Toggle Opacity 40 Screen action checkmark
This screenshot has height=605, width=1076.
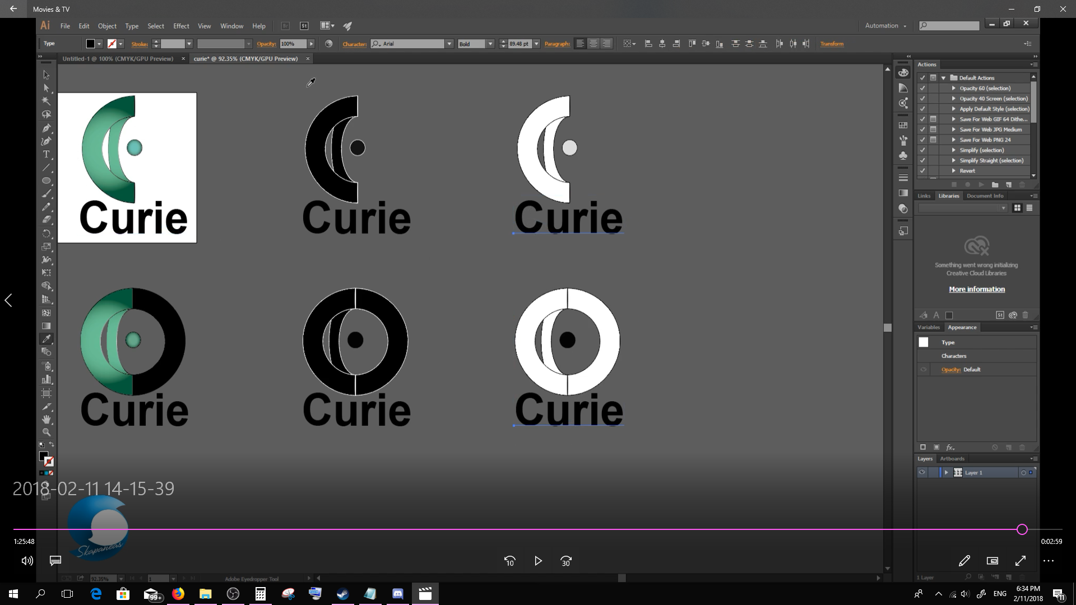922,99
